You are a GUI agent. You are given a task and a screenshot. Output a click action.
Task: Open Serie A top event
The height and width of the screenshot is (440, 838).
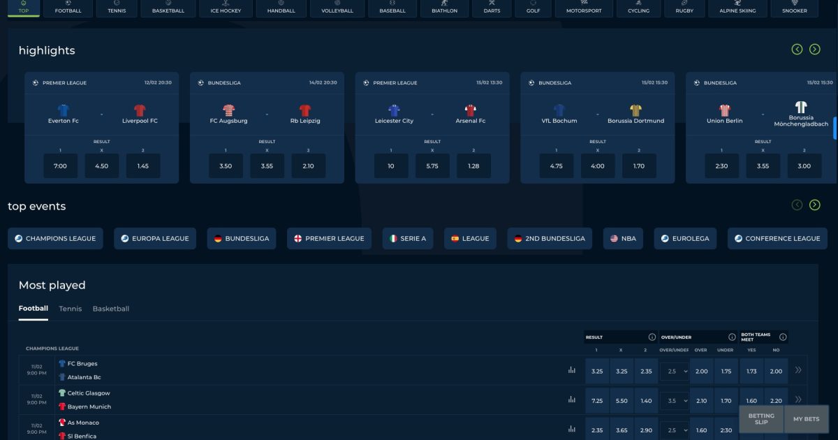408,238
